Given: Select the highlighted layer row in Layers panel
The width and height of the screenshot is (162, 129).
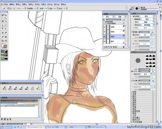Looking at the screenshot, I should point(114,37).
